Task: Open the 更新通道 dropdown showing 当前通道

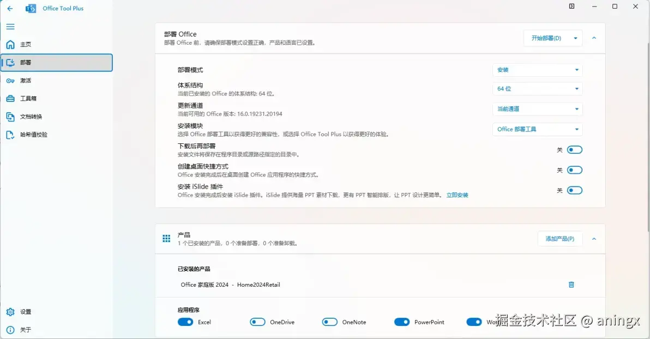Action: click(x=537, y=109)
